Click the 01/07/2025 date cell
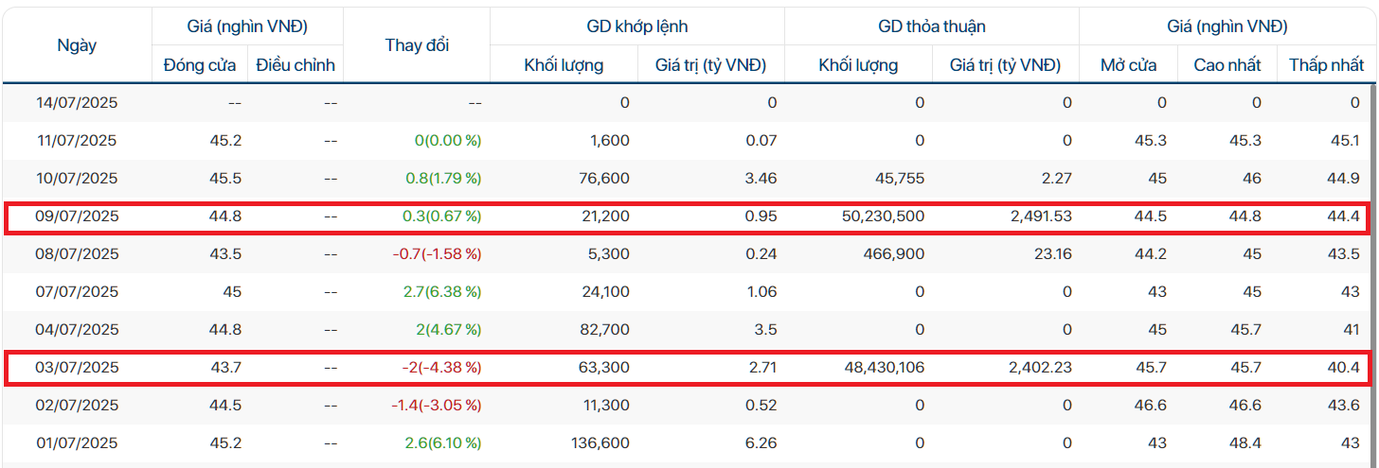 pyautogui.click(x=78, y=442)
